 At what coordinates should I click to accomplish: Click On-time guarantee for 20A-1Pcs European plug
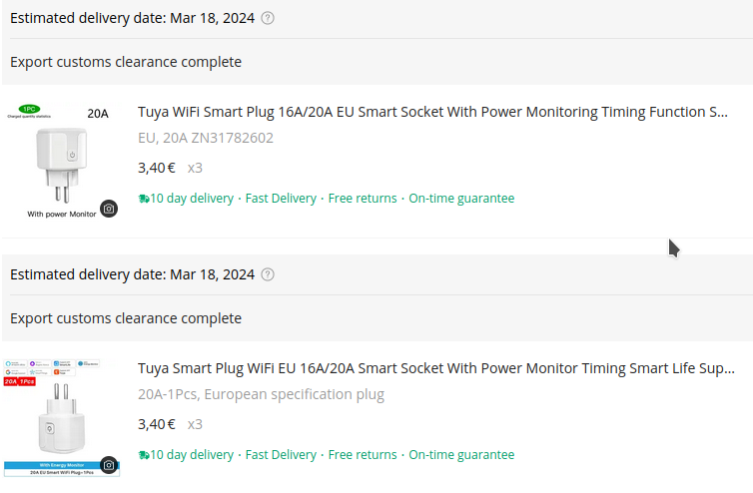[x=461, y=455]
